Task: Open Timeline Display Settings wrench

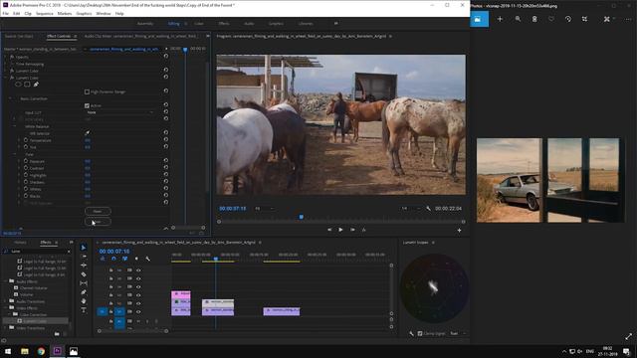Action: tap(147, 259)
